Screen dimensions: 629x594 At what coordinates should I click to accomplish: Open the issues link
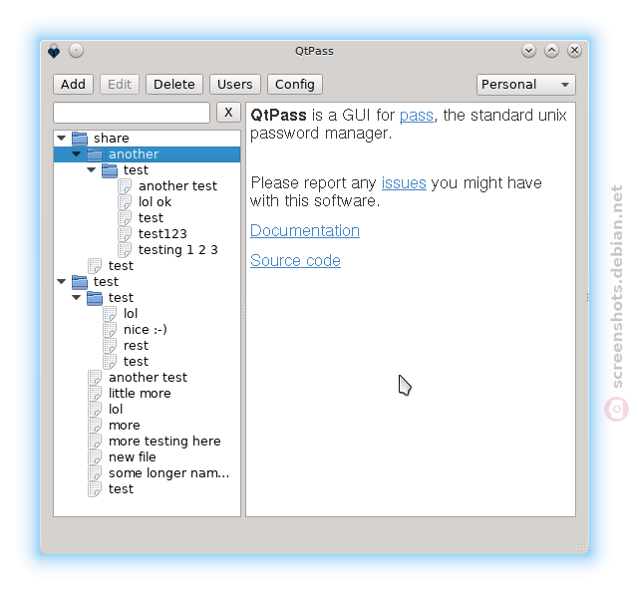404,183
